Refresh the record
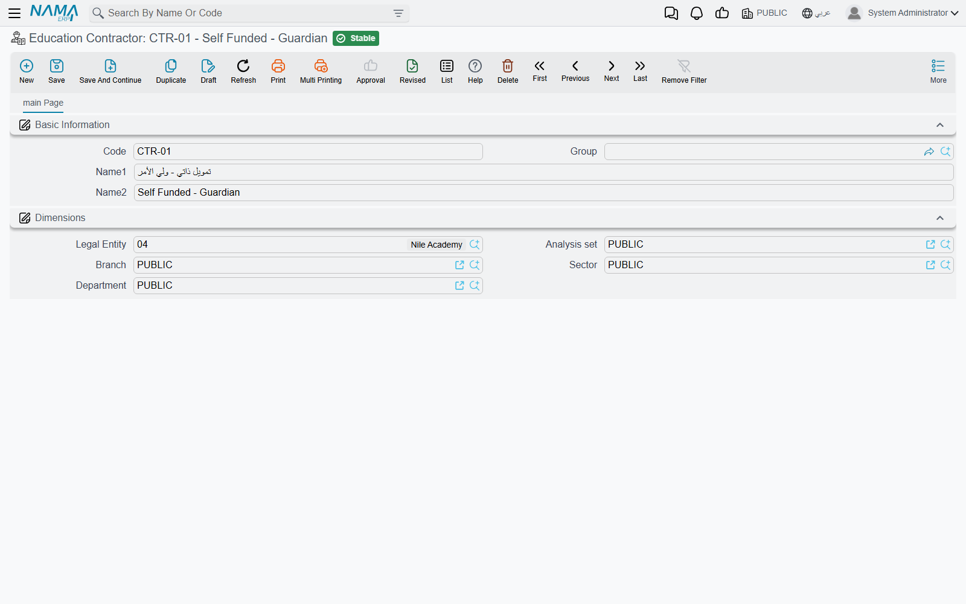 (x=243, y=71)
